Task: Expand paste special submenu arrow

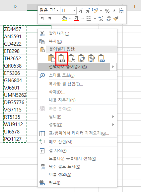Action: click(x=113, y=67)
